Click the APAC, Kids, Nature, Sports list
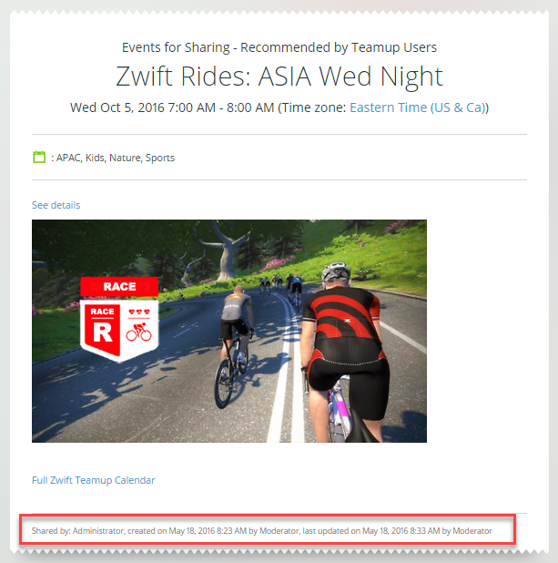The height and width of the screenshot is (563, 558). [116, 158]
